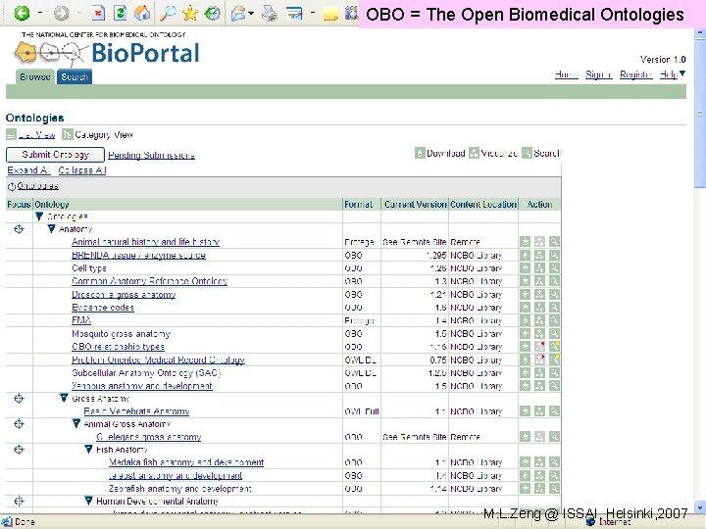Download Evidence codes ontology icon
The height and width of the screenshot is (529, 706).
pyautogui.click(x=525, y=308)
